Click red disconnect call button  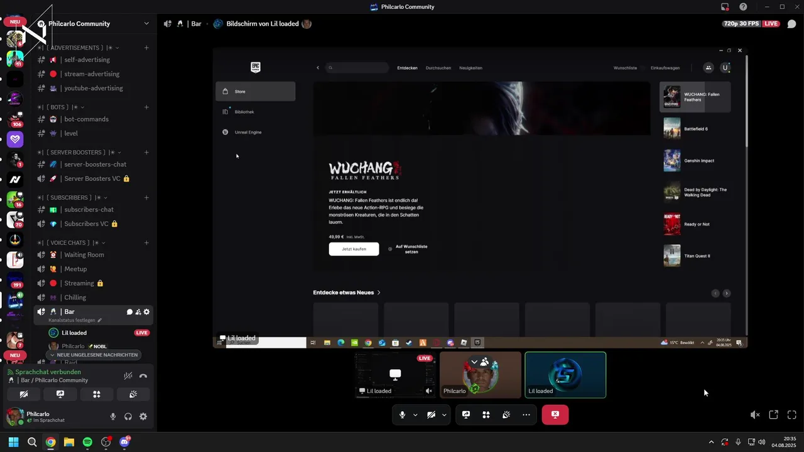[x=555, y=415]
